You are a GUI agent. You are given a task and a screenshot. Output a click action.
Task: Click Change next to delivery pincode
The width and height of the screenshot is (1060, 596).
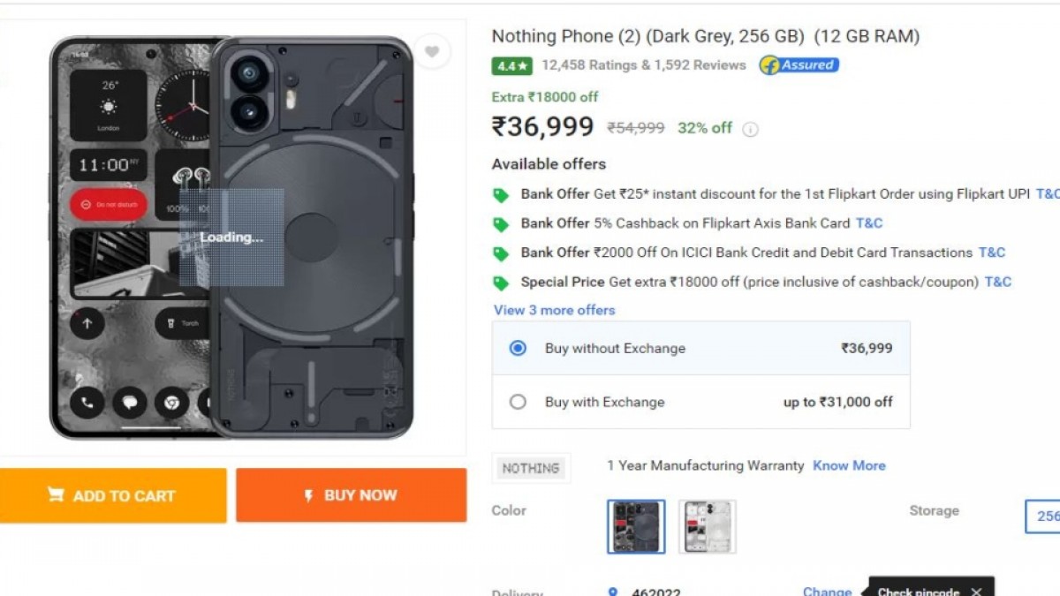[x=827, y=591]
